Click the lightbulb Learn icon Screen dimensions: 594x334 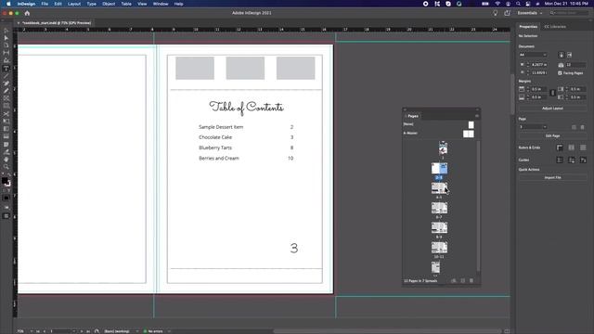495,13
